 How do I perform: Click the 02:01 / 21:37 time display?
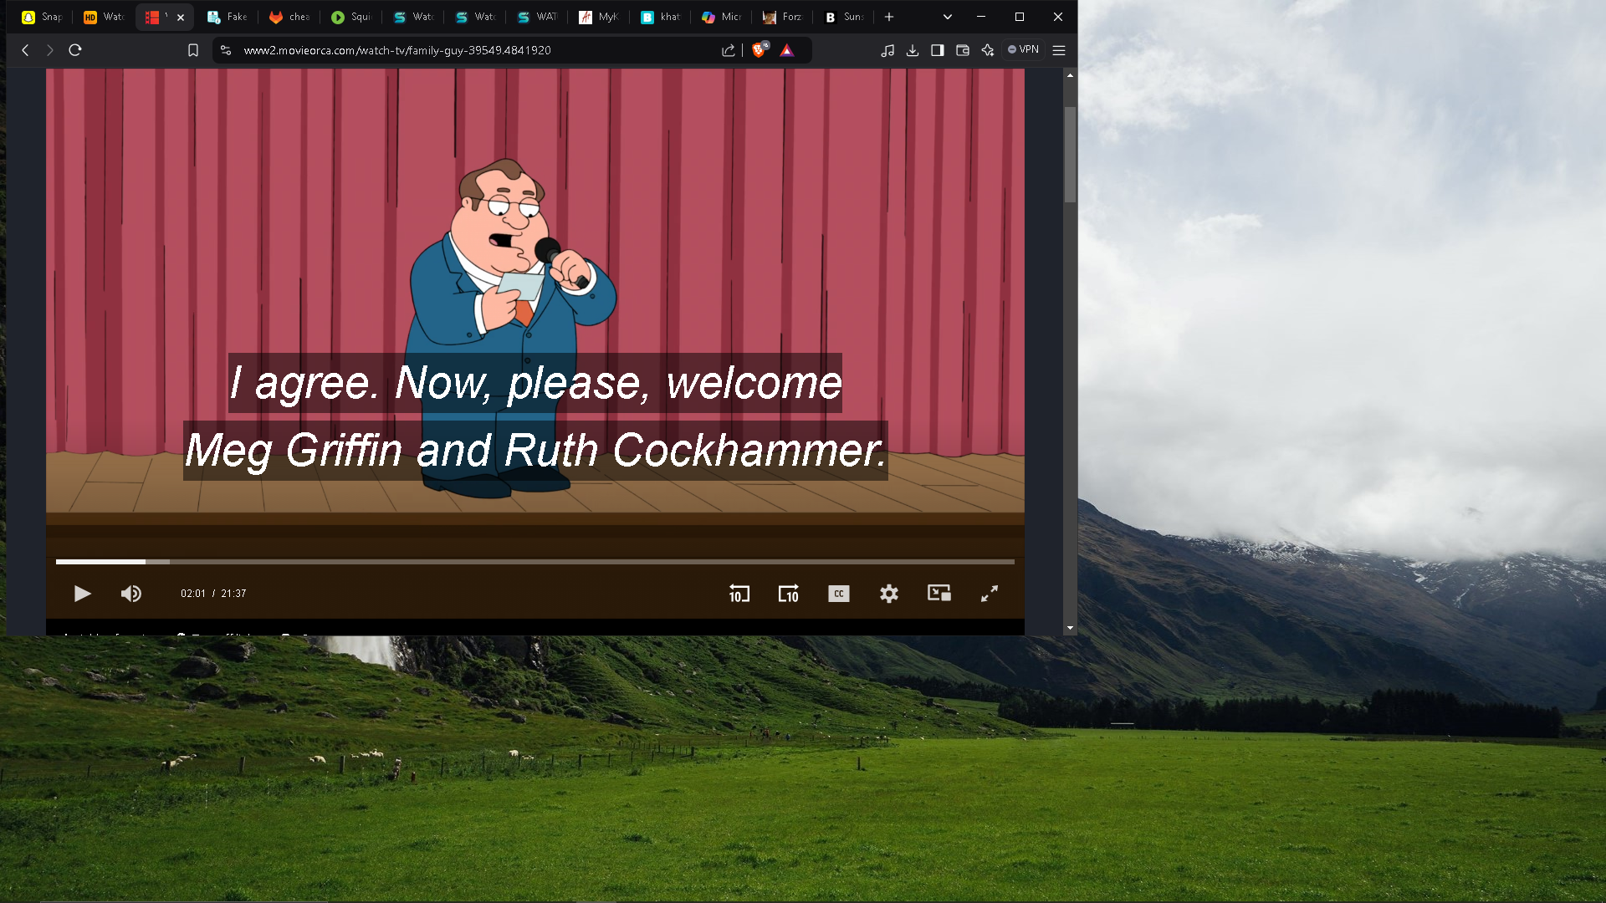(x=213, y=594)
